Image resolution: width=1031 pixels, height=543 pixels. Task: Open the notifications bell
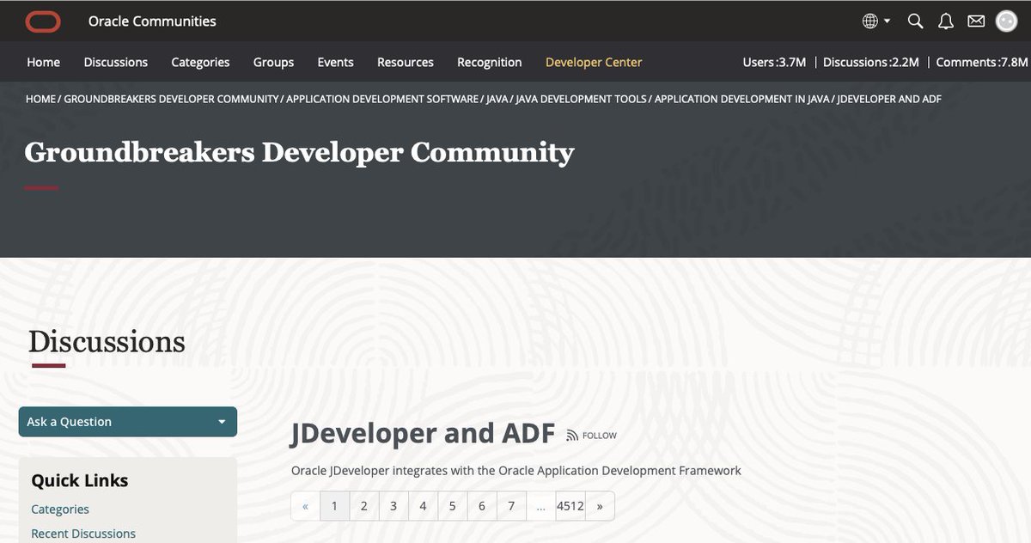click(945, 21)
